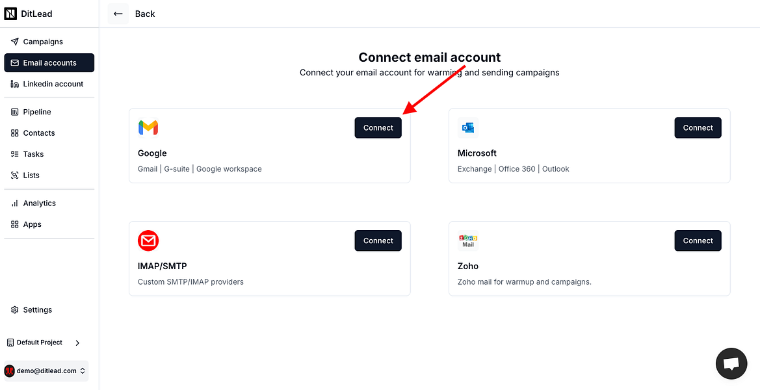Open Pipeline in the sidebar

tap(37, 112)
